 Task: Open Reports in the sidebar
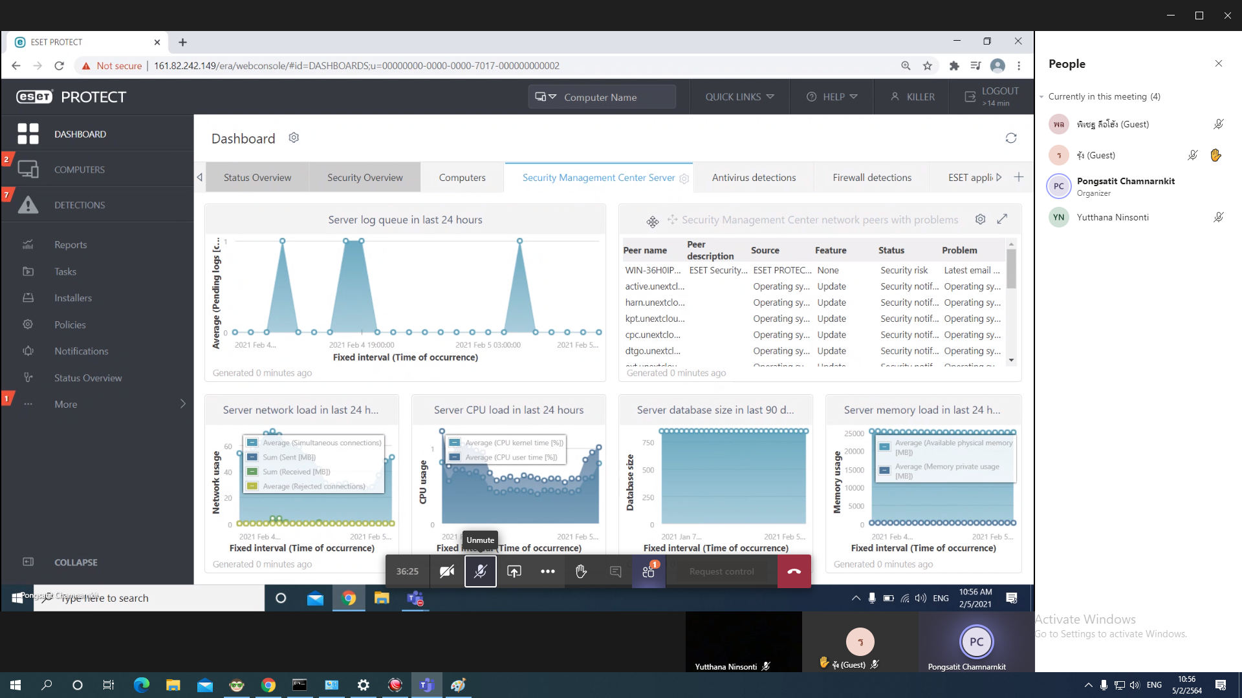pyautogui.click(x=71, y=244)
